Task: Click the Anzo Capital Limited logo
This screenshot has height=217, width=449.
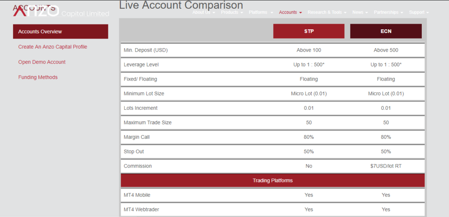Action: coord(61,11)
